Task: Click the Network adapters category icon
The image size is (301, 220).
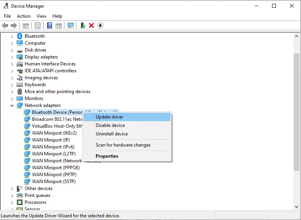Action: pos(20,105)
